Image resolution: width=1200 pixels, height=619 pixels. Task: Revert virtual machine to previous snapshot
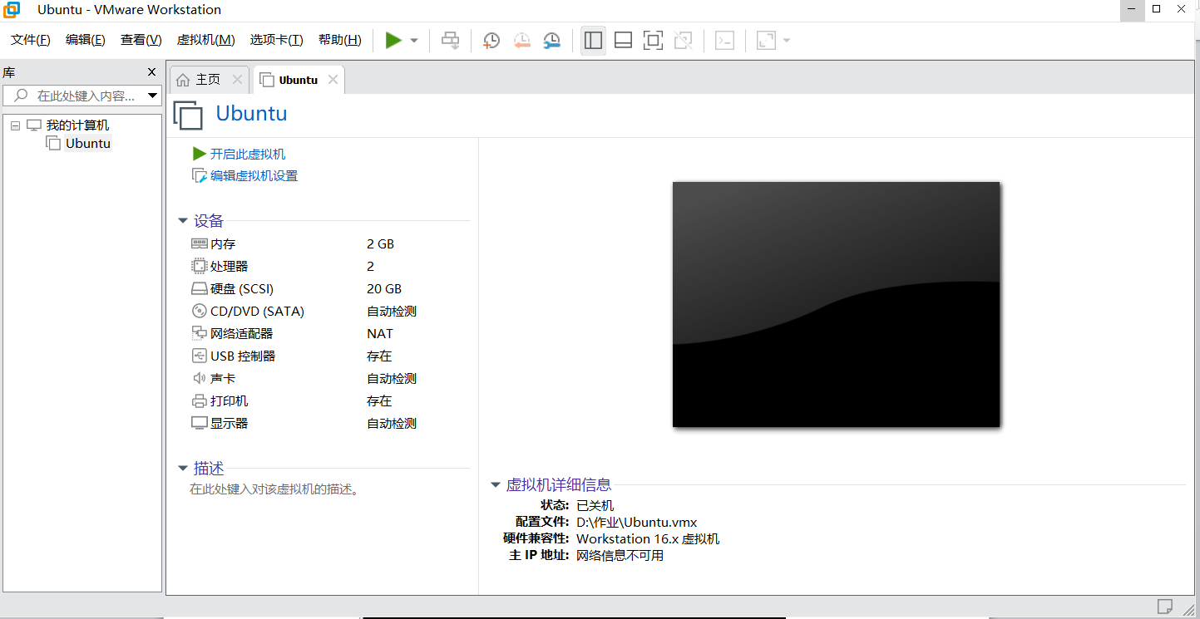tap(522, 40)
